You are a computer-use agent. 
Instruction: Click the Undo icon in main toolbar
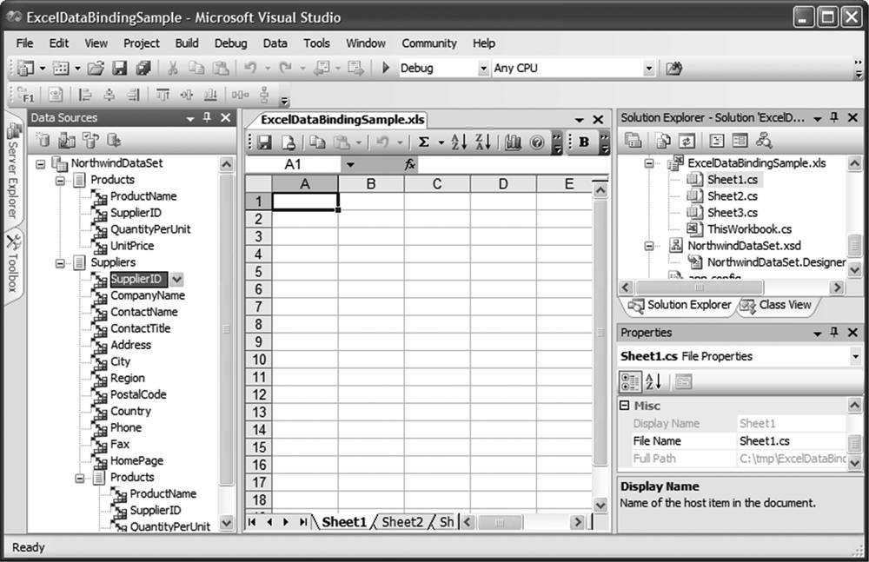(x=250, y=68)
